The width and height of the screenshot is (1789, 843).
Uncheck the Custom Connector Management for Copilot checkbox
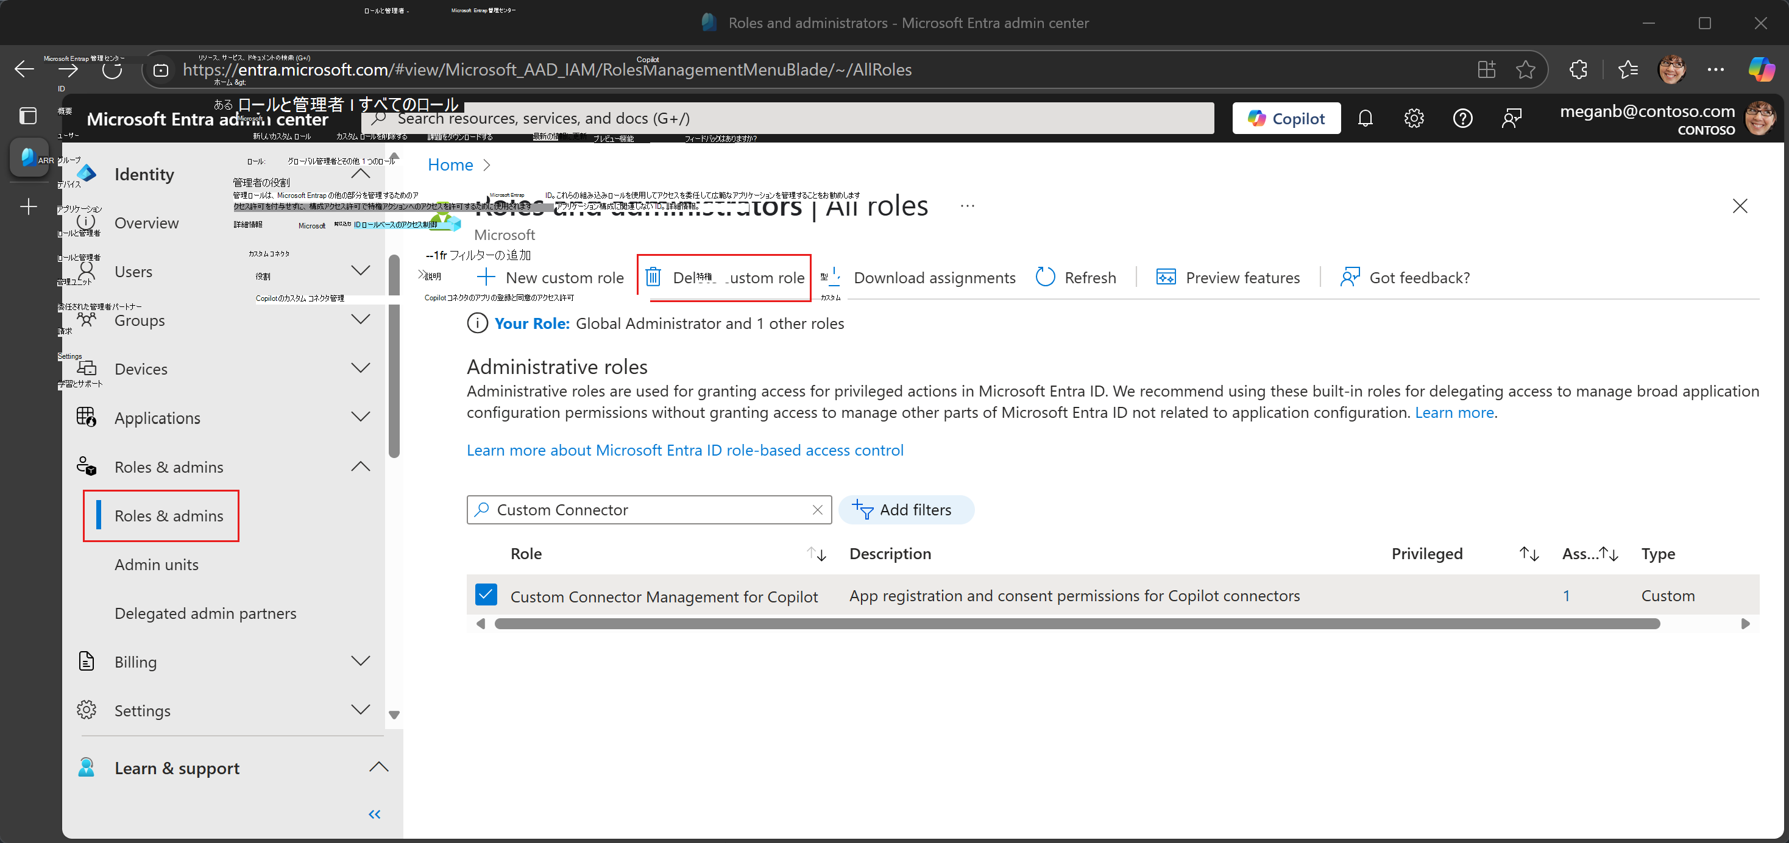(486, 595)
